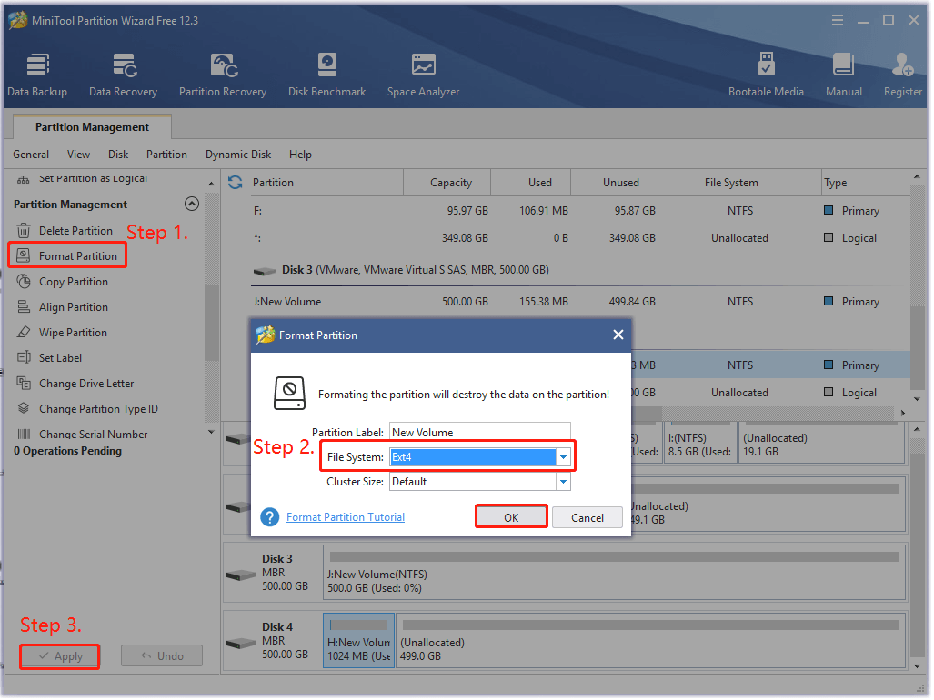934x700 pixels.
Task: Select the 19.1 GB unallocated block
Action: tap(821, 444)
